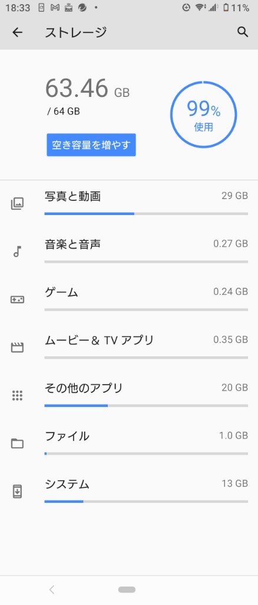Screen dimensions: 258x605
Task: Tap the navigation bar back chevron
Action: pos(52,590)
